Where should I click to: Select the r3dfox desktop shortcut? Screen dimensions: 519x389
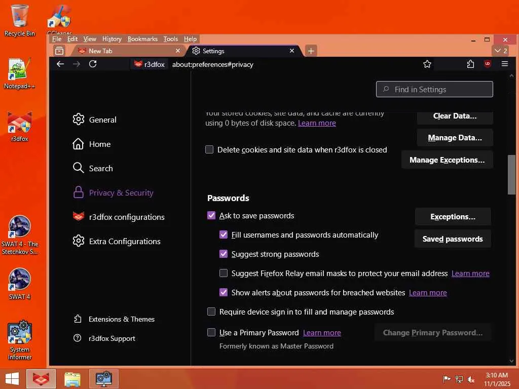pyautogui.click(x=20, y=127)
